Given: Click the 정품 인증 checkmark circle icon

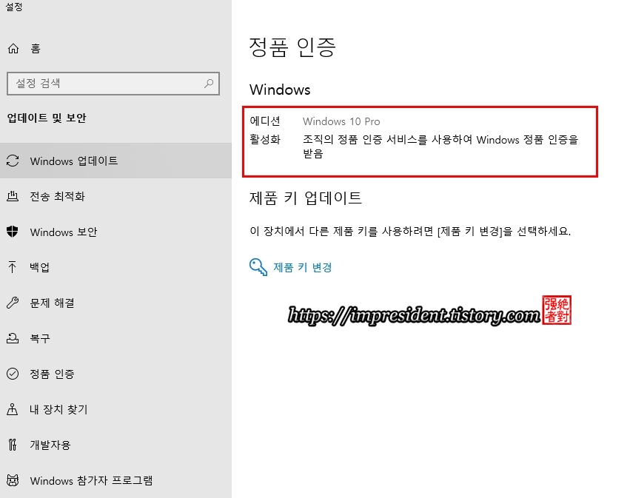Looking at the screenshot, I should pos(13,374).
